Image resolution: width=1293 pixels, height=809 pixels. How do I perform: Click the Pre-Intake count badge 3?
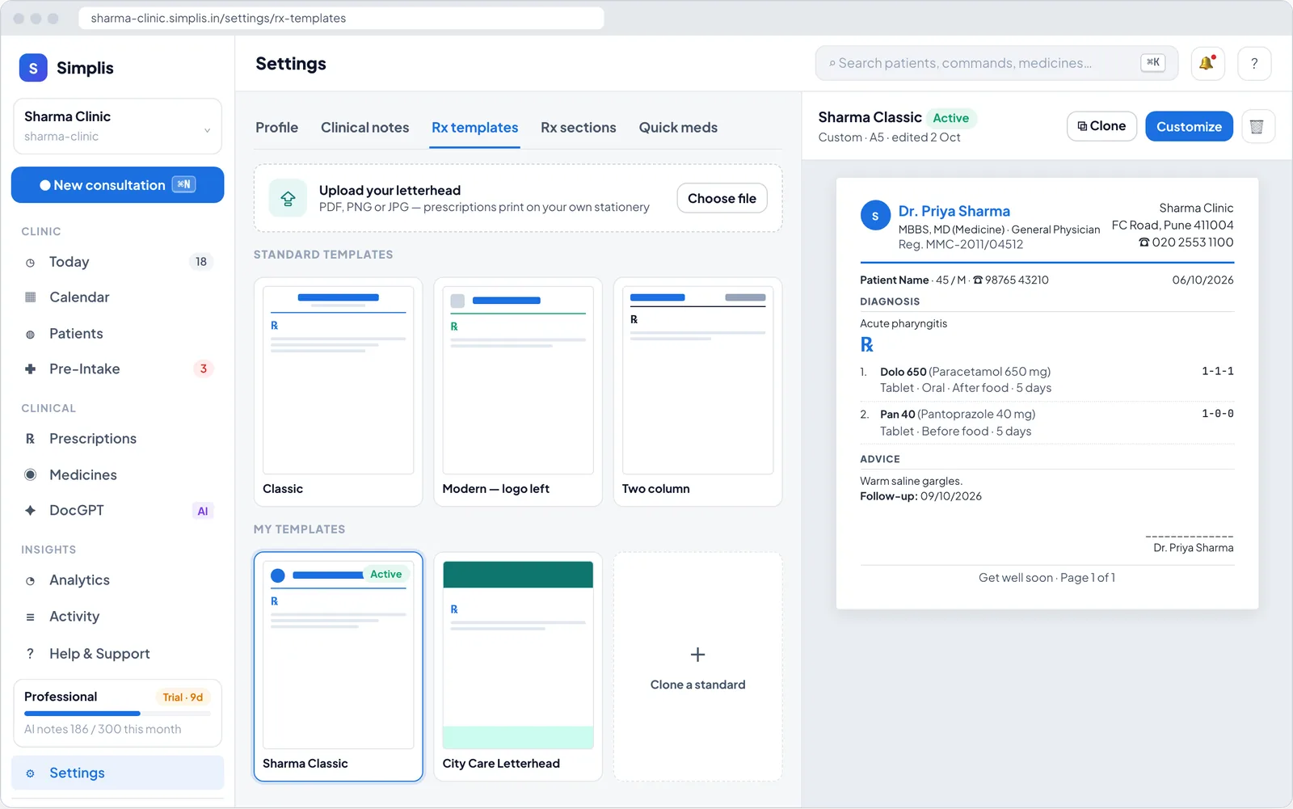pyautogui.click(x=204, y=369)
